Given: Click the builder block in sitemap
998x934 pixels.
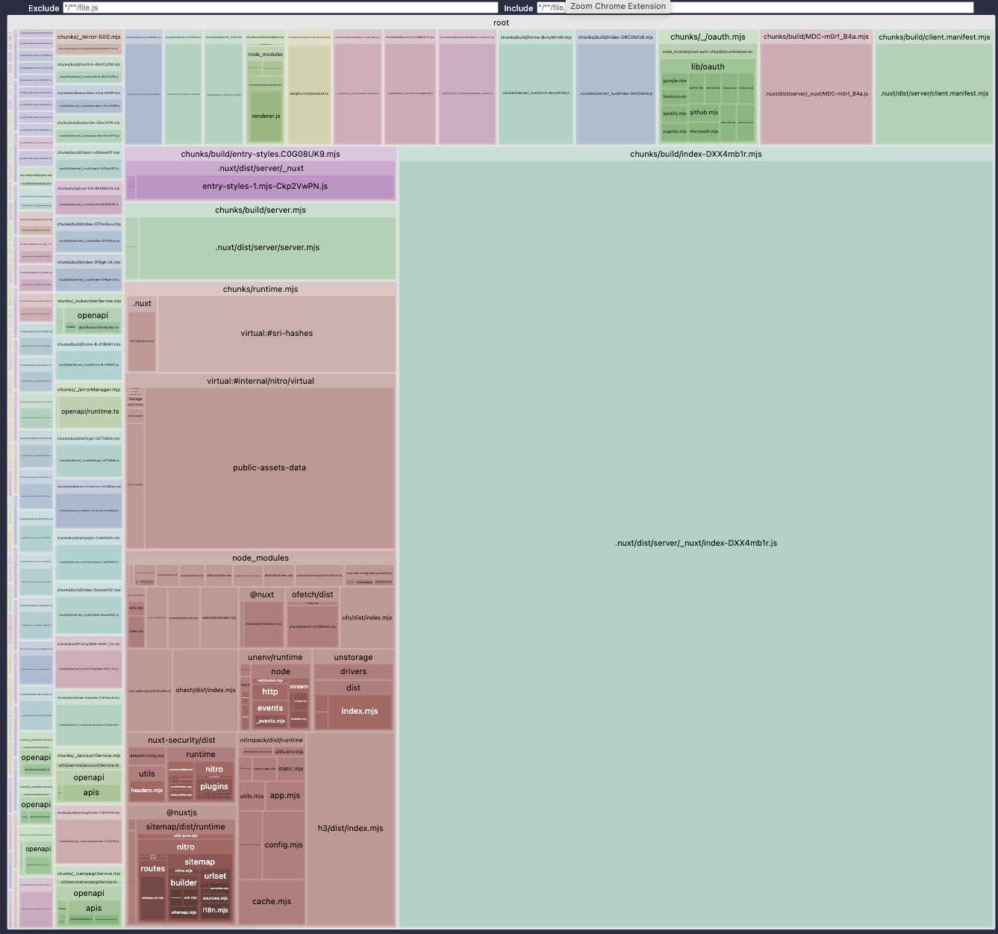Looking at the screenshot, I should tap(184, 883).
